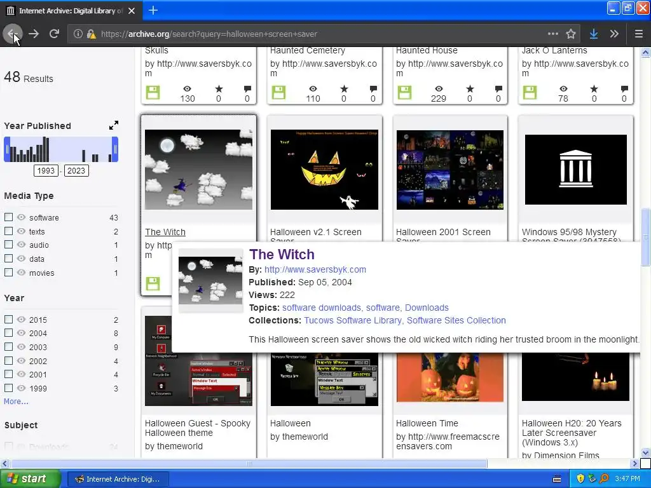Check the data media type box

(x=8, y=258)
